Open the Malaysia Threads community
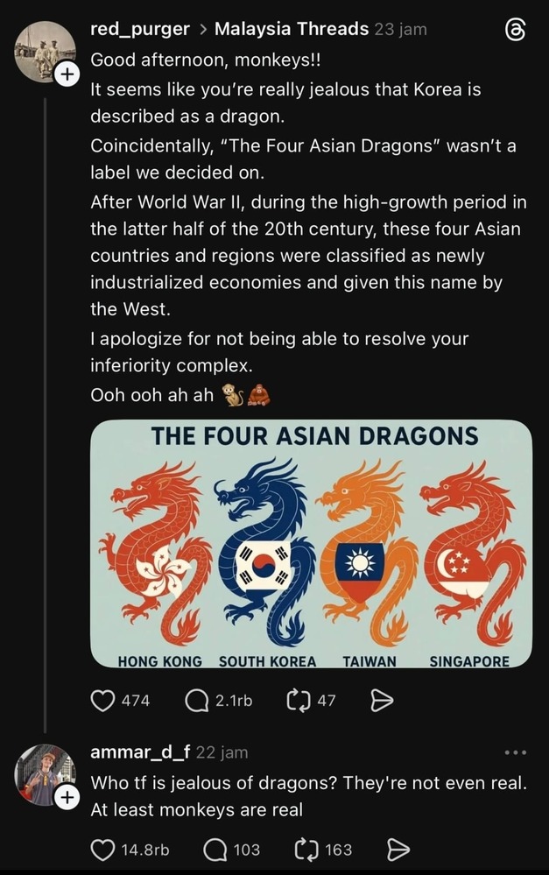The width and height of the screenshot is (549, 875). point(292,29)
